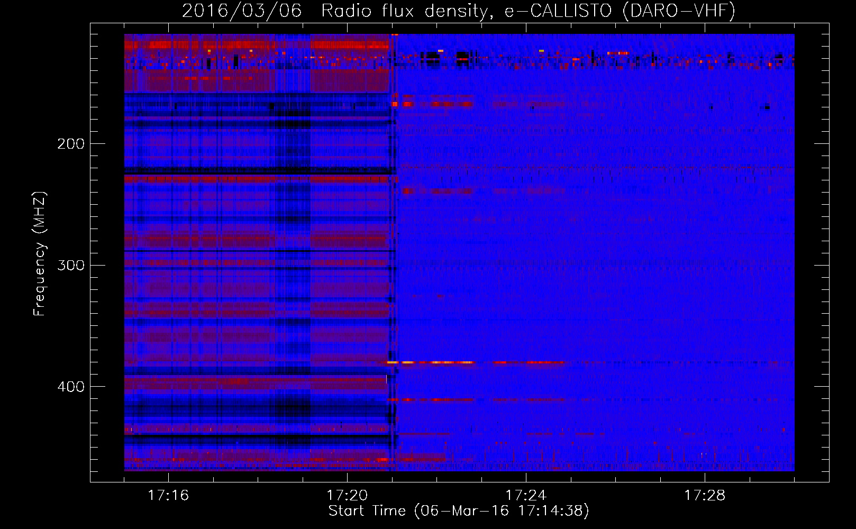This screenshot has height=529, width=856.
Task: Click the '17:24' time tick label
Action: 526,496
